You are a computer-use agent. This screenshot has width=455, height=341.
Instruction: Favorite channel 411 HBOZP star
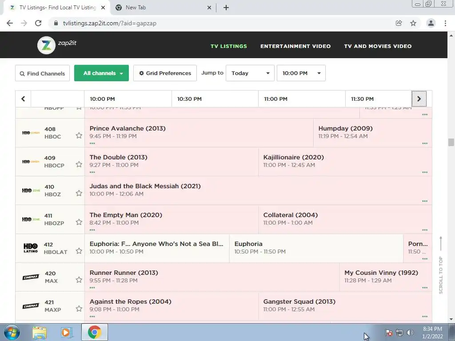click(79, 222)
